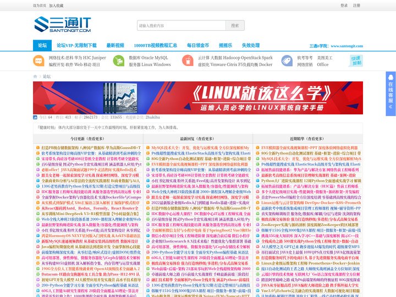This screenshot has width=396, height=297.
Task: Click the icon beside 全面掌握Docker架构 thread
Action: 38,197
